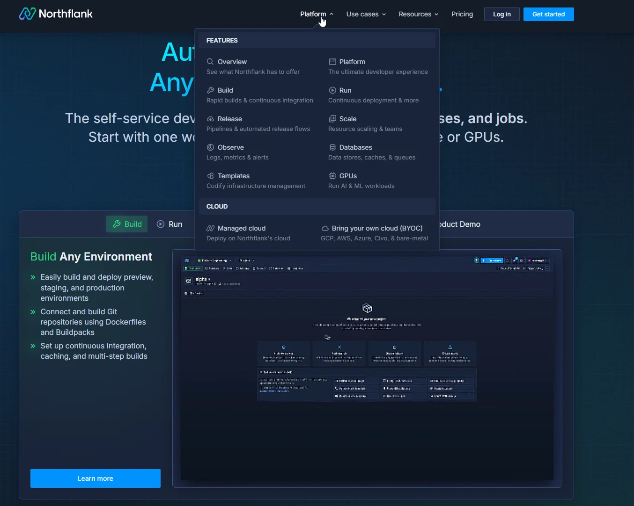Click 'Resource scaling & teams' text
The width and height of the screenshot is (634, 506).
[x=365, y=129]
